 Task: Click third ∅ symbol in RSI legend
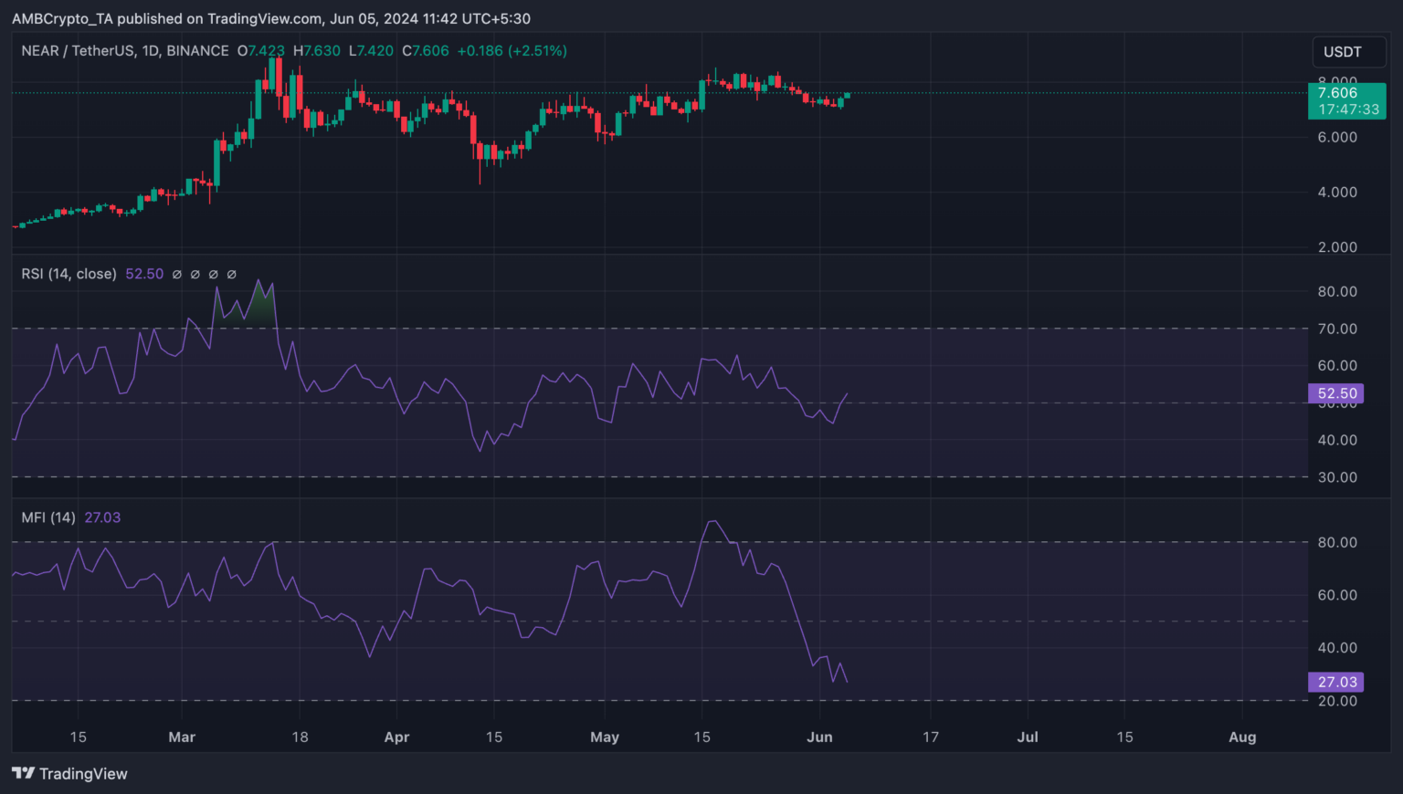[x=214, y=274]
